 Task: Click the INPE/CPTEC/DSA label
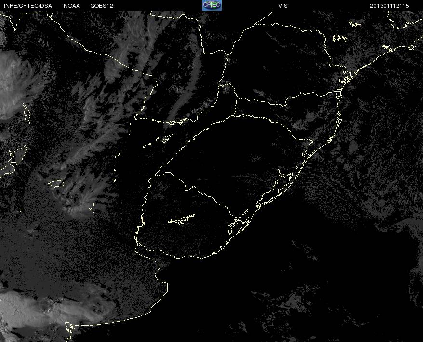click(27, 5)
